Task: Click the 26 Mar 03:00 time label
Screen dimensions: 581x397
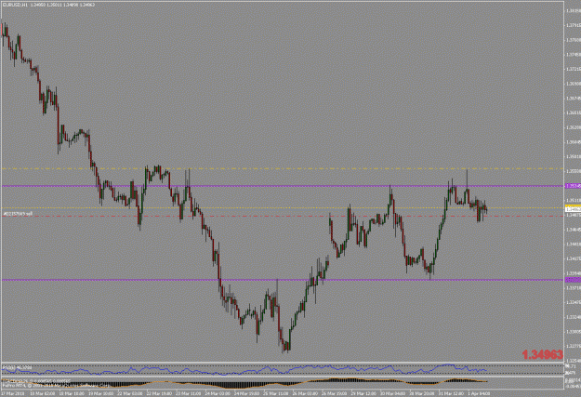Action: click(x=305, y=393)
